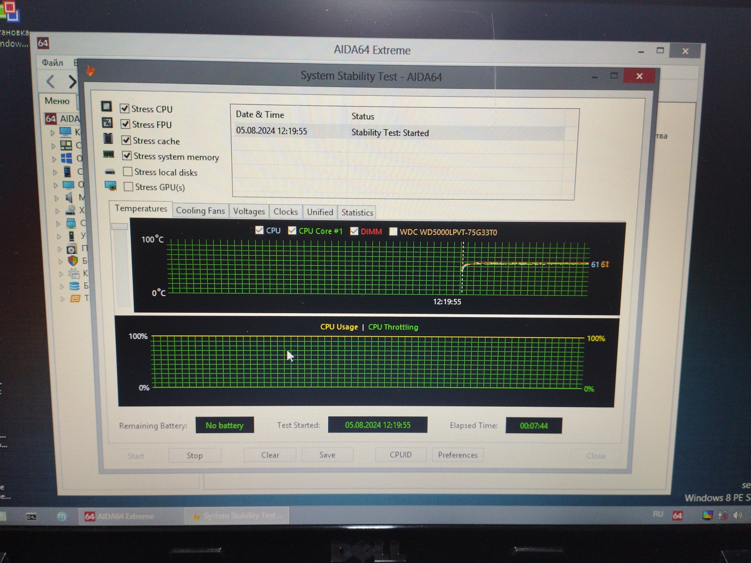Uncheck the Stress cache checkbox

[x=126, y=140]
